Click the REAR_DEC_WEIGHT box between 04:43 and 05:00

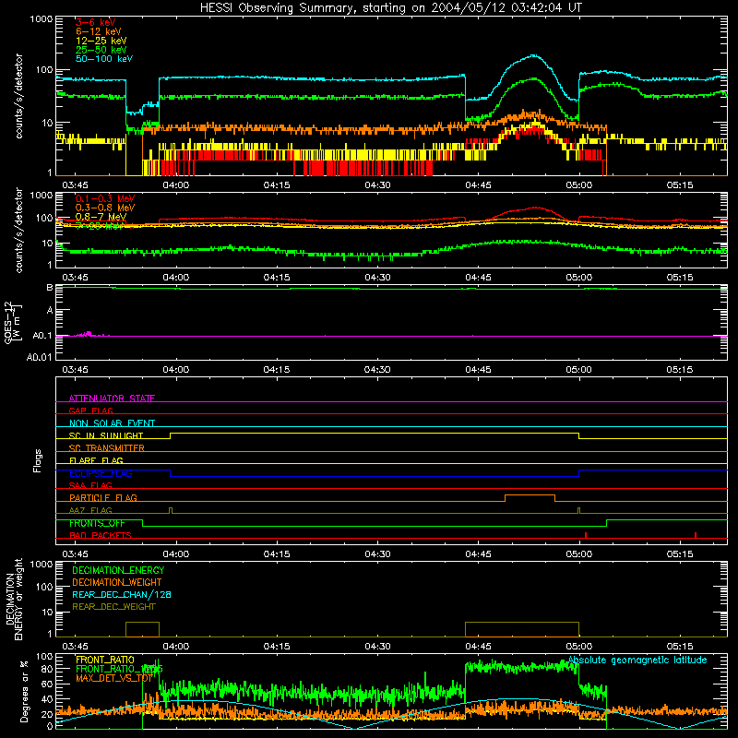[x=522, y=630]
